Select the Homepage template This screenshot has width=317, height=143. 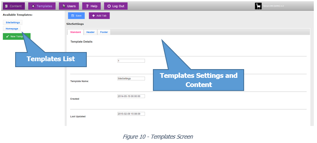point(12,29)
